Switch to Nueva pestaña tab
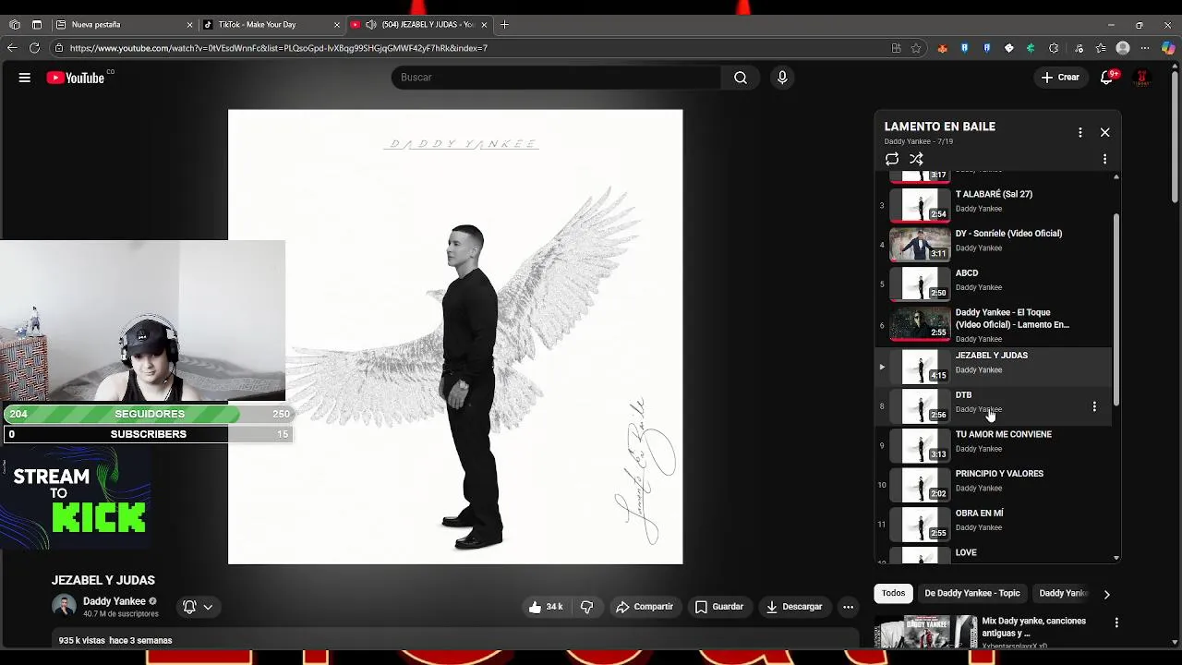 pos(123,25)
